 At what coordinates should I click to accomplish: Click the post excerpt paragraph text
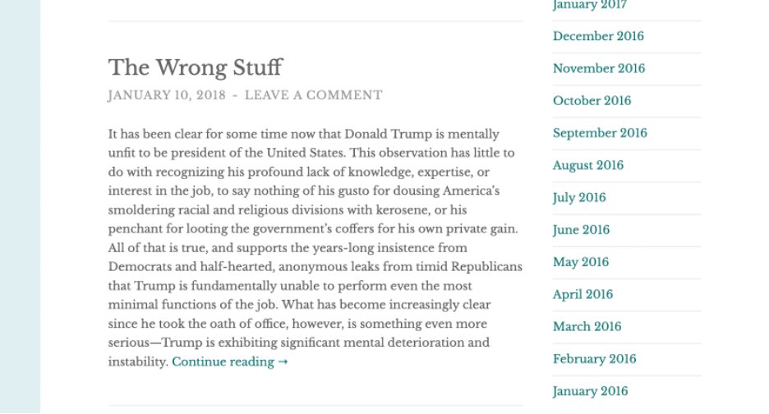click(x=312, y=246)
